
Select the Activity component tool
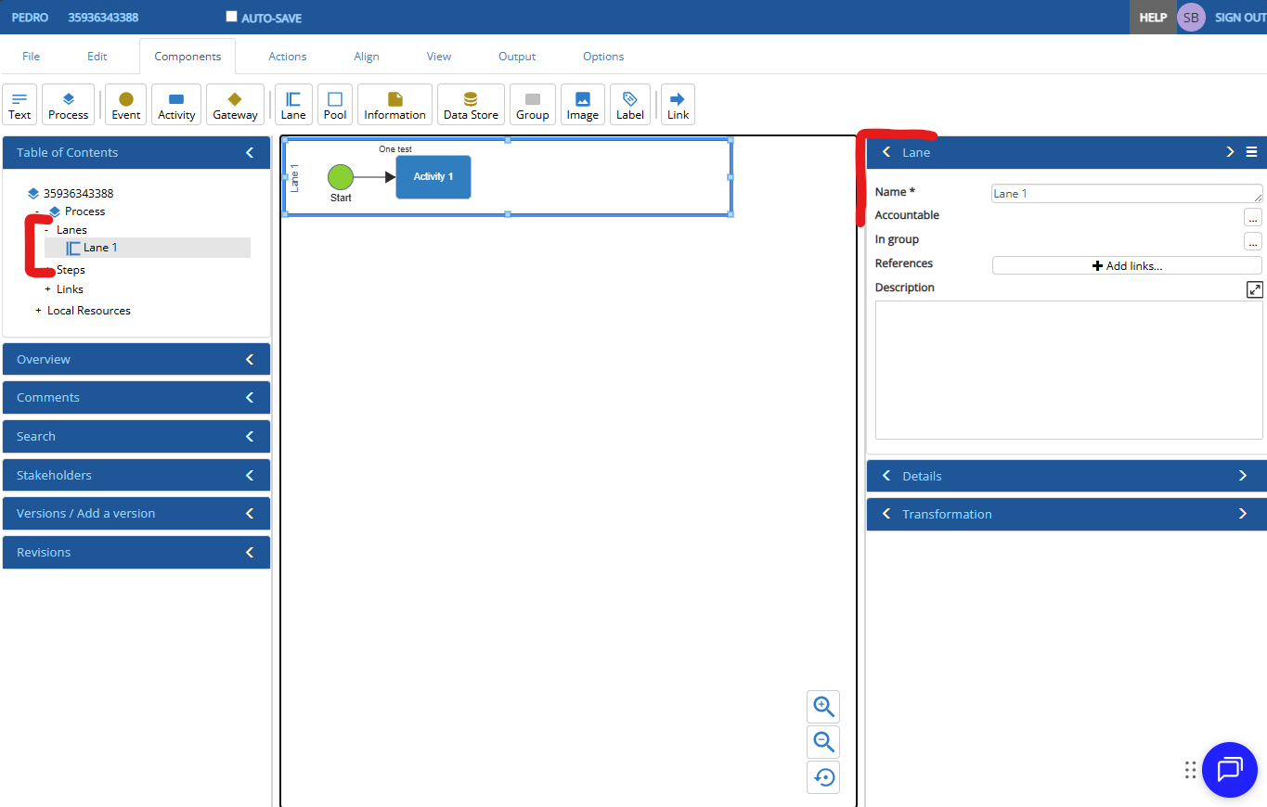click(x=176, y=104)
